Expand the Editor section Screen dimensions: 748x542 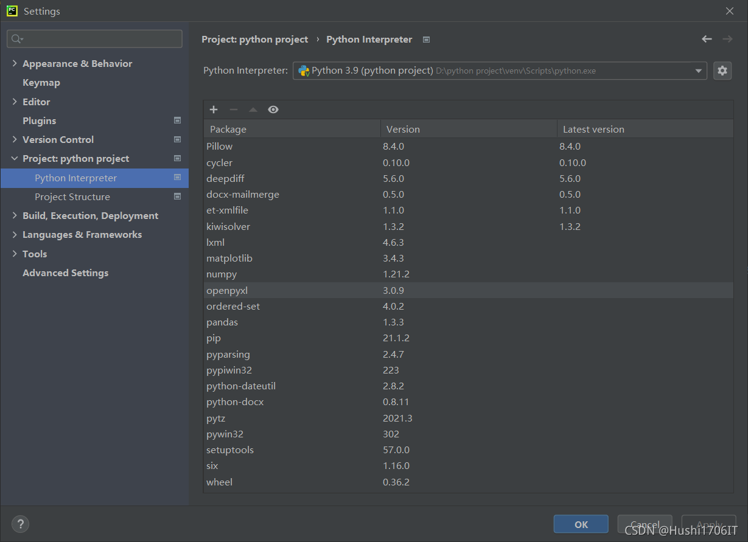coord(15,102)
